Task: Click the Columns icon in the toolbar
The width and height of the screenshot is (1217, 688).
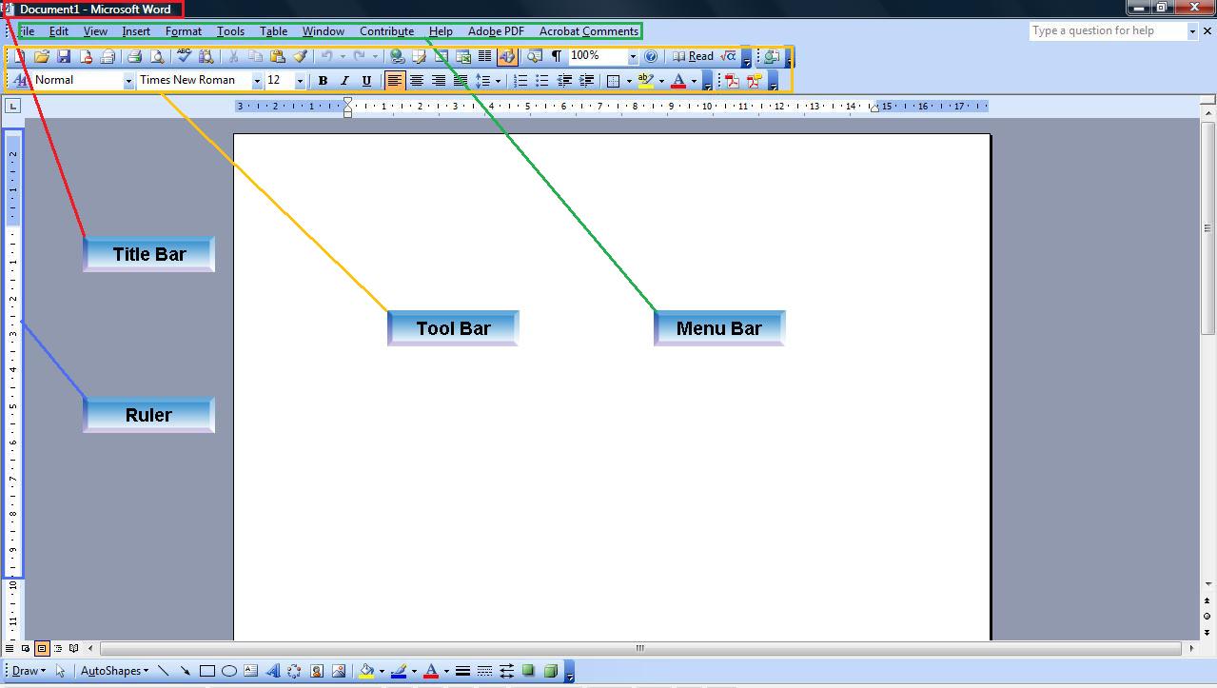Action: point(485,57)
